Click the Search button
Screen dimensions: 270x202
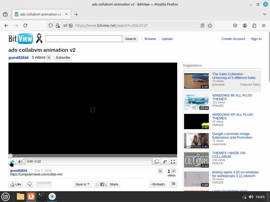tap(131, 39)
